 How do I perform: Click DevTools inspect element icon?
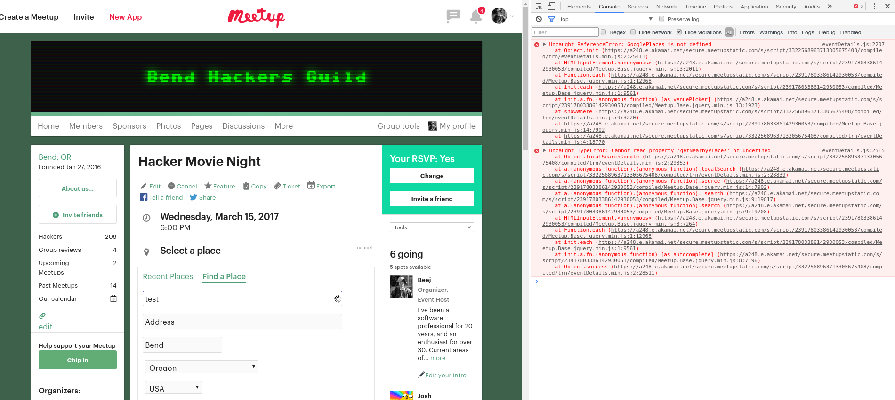point(539,6)
